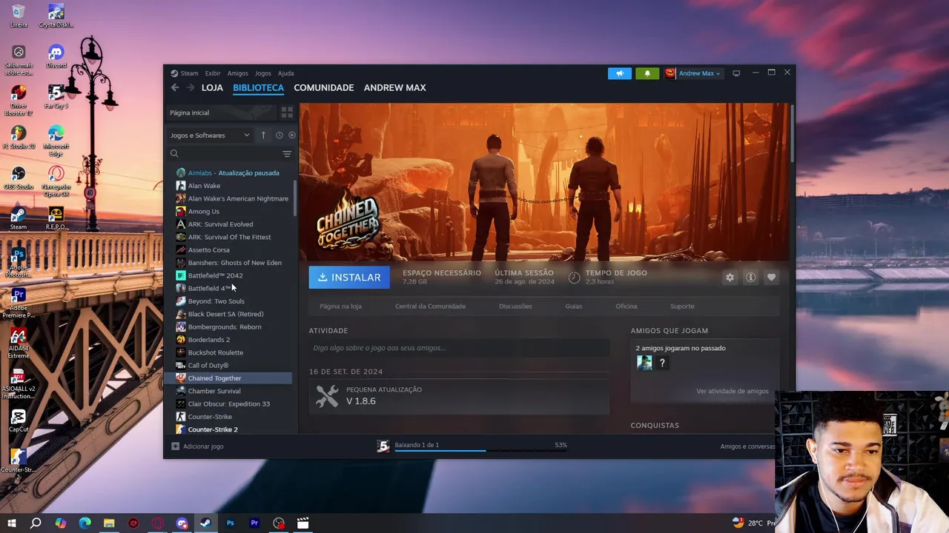Screen dimensions: 949x533
Task: Click Adicionar jogo at bottom left
Action: (197, 446)
